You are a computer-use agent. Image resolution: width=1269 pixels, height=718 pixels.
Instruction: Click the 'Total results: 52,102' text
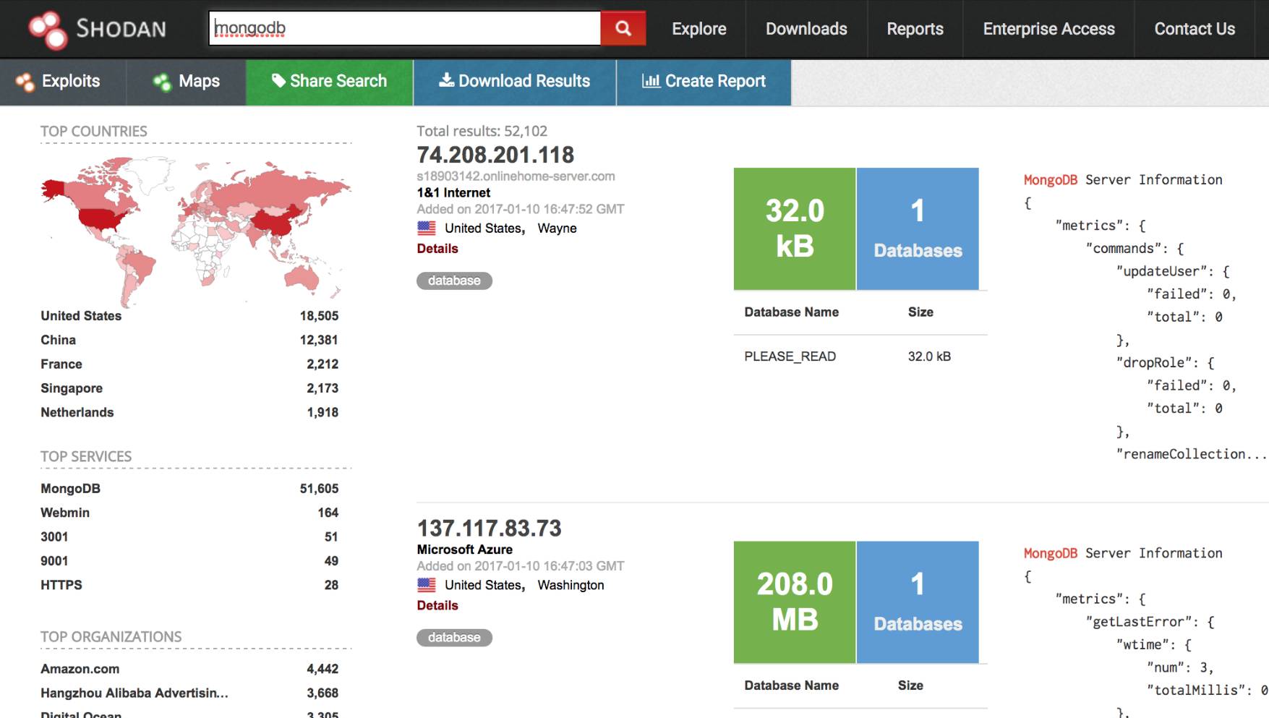tap(482, 131)
